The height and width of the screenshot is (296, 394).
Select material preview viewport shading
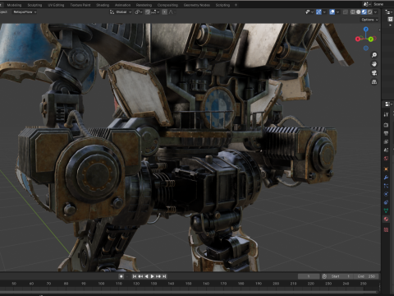pos(364,12)
